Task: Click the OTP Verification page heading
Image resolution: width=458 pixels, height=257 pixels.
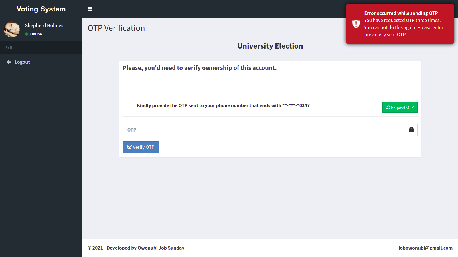Action: [x=116, y=28]
